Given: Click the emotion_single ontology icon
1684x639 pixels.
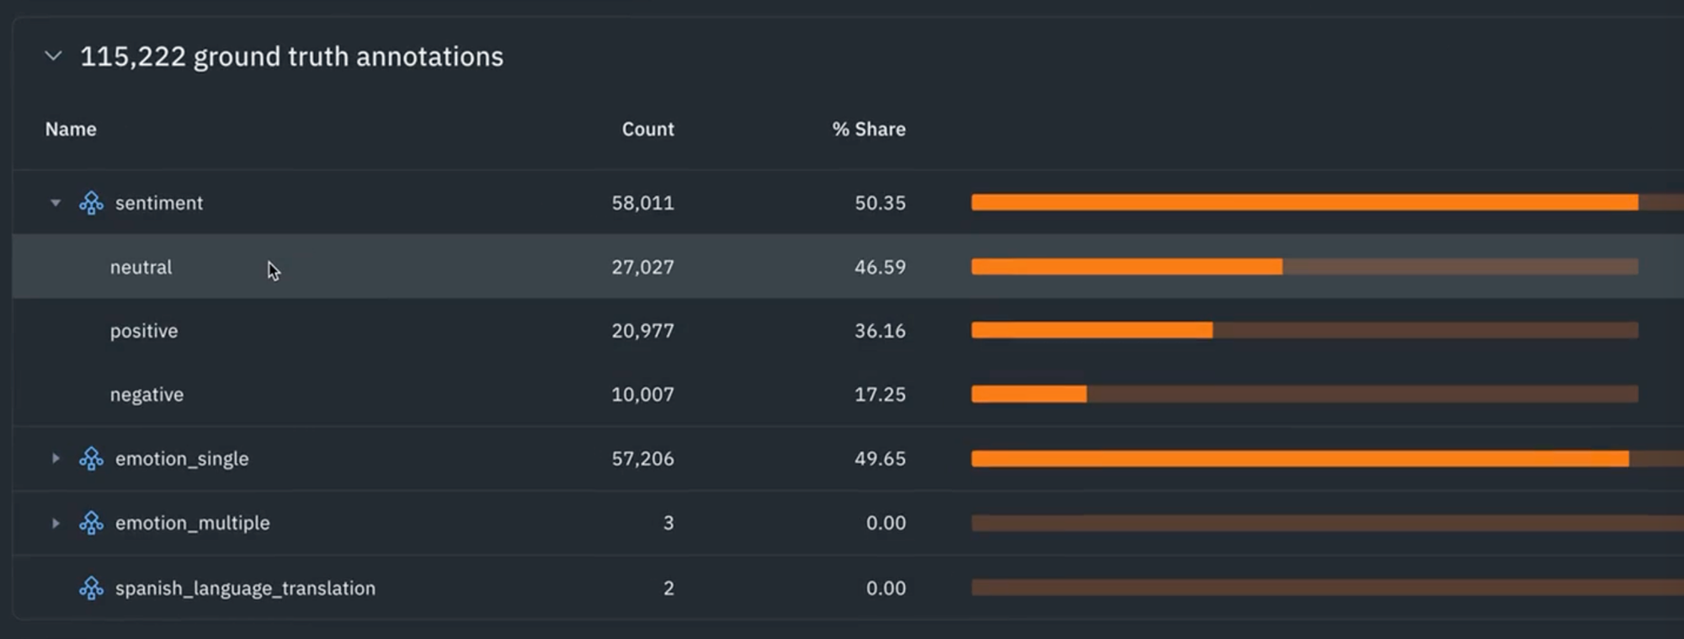Looking at the screenshot, I should [x=91, y=459].
